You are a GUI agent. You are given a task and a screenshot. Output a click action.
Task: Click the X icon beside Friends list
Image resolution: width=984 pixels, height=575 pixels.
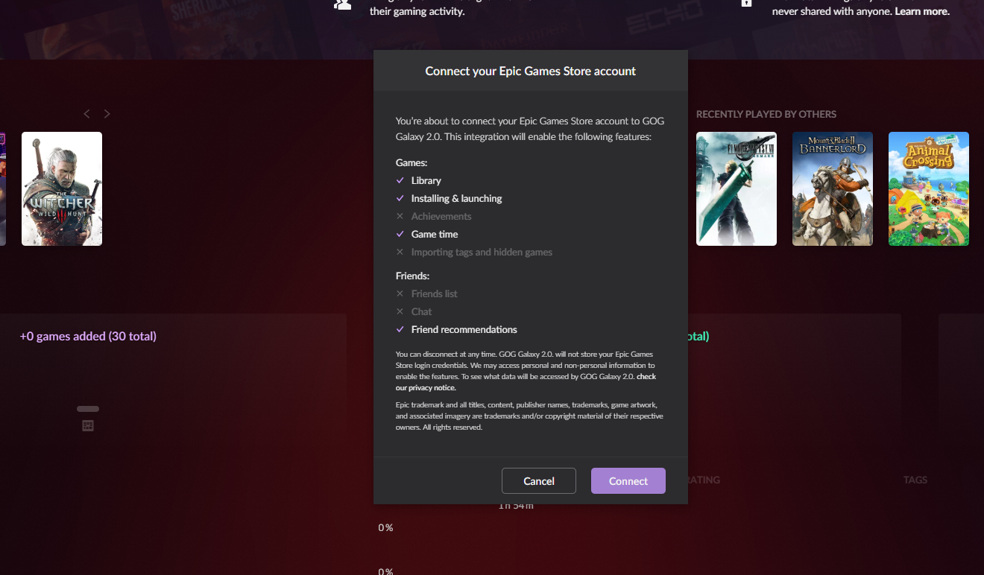tap(400, 293)
